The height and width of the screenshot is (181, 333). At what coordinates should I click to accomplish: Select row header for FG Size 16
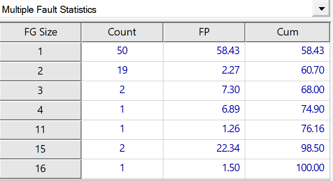(x=41, y=168)
